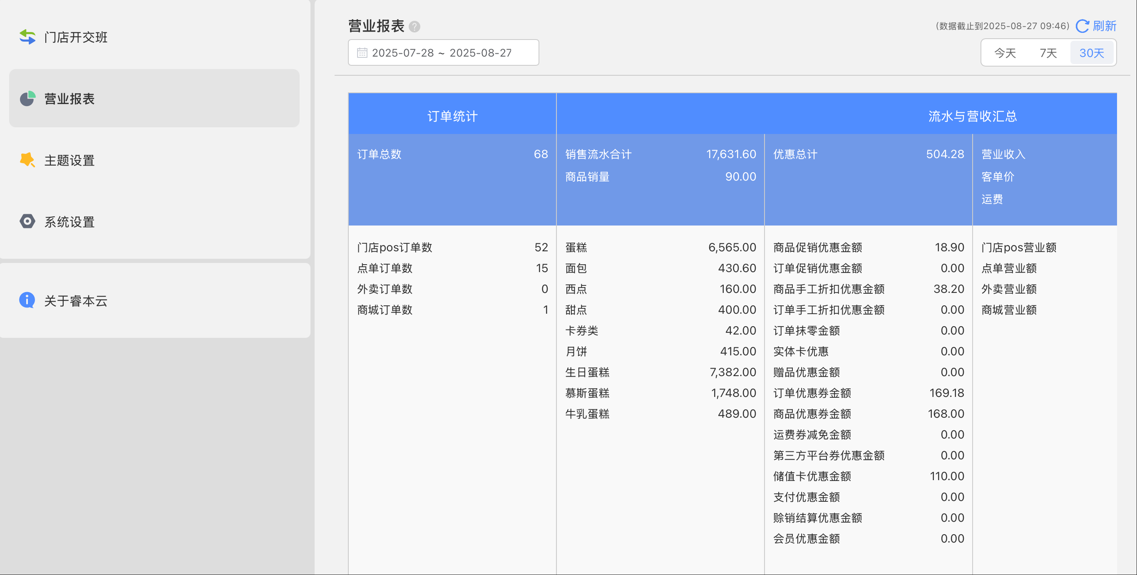This screenshot has width=1137, height=575.
Task: Click the 17,631.60 sales total value
Action: [x=731, y=154]
